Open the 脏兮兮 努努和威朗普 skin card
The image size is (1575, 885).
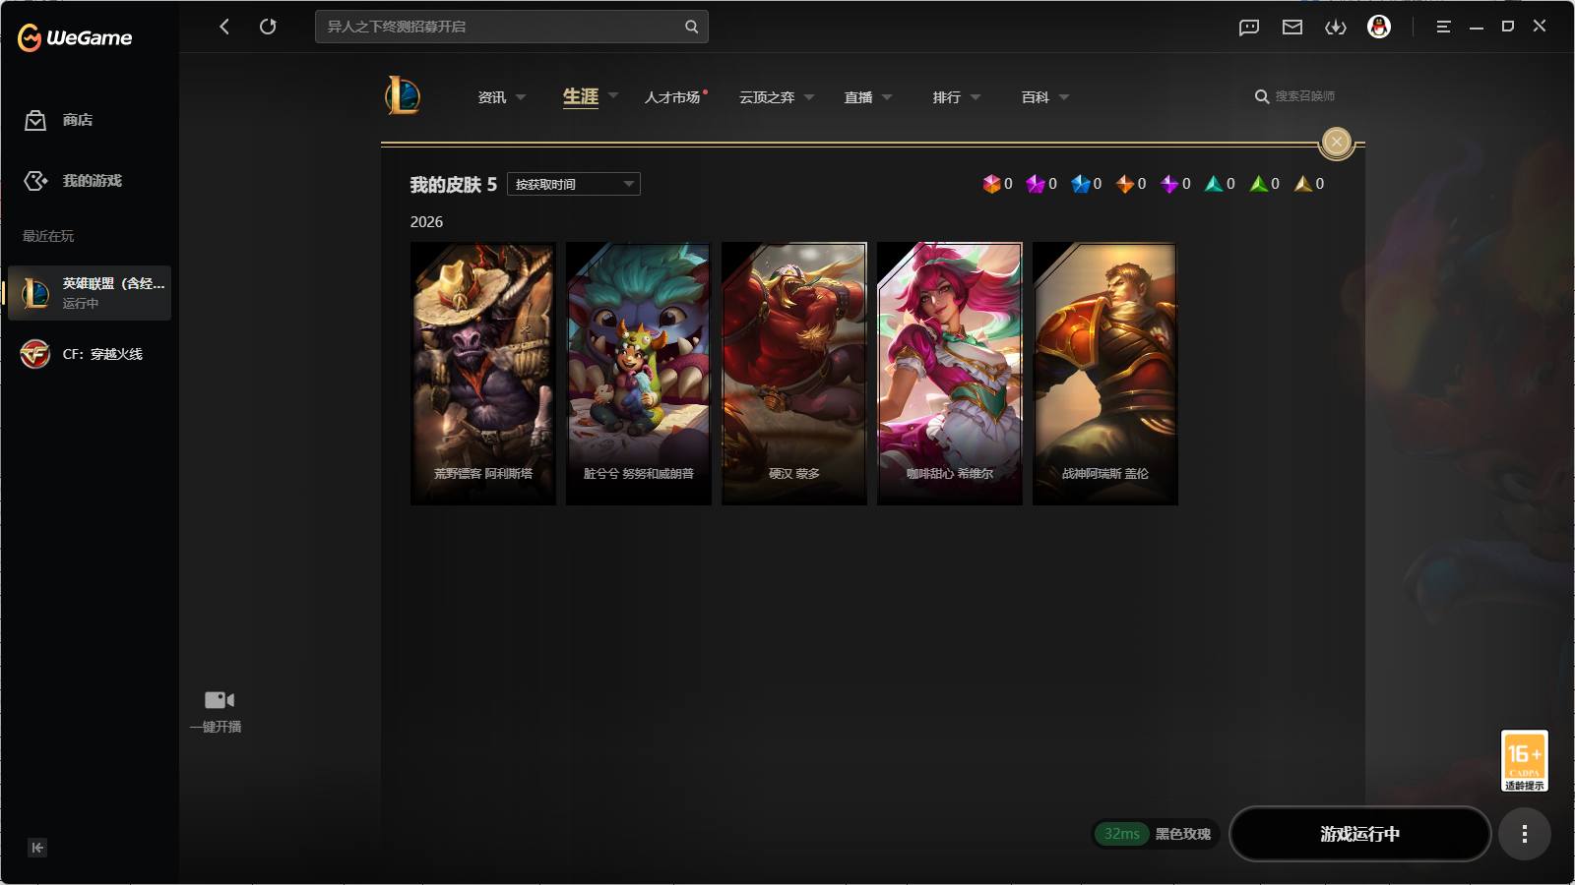(639, 374)
